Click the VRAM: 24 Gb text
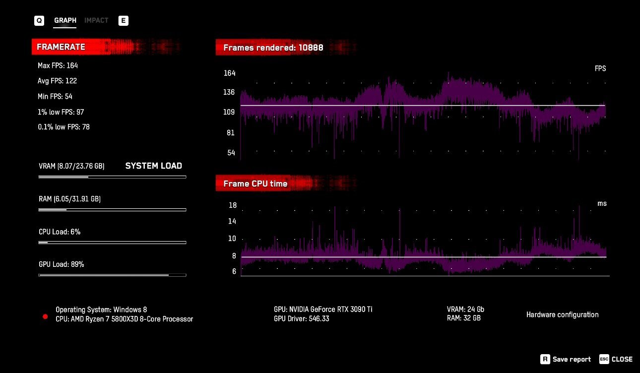 point(465,310)
